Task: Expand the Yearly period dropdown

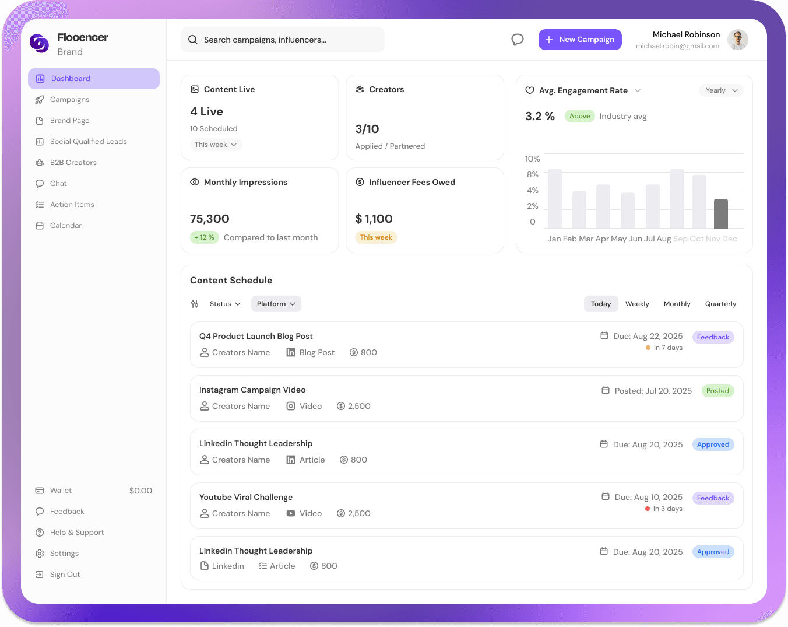Action: (721, 90)
